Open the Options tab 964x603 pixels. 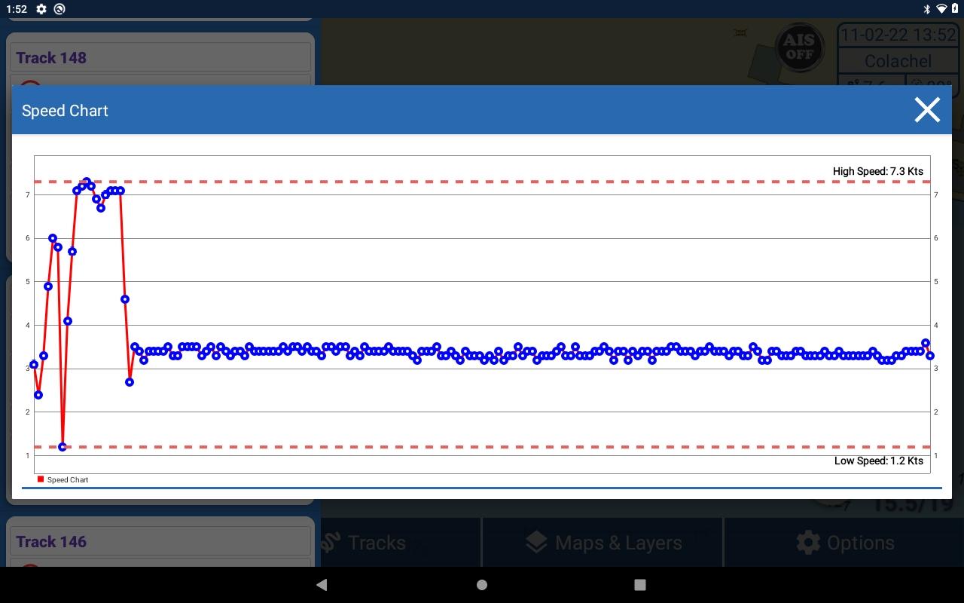coord(844,543)
